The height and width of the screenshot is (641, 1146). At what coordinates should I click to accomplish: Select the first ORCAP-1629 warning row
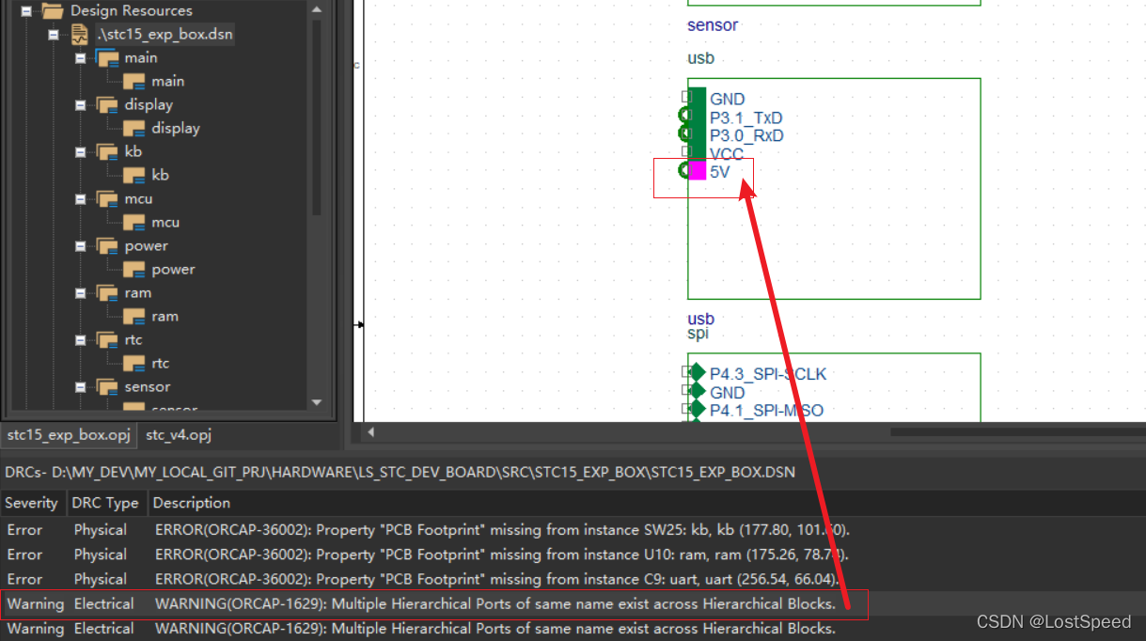click(573, 603)
